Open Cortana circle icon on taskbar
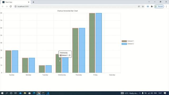This screenshot has height=95, width=169. pyautogui.click(x=11, y=93)
